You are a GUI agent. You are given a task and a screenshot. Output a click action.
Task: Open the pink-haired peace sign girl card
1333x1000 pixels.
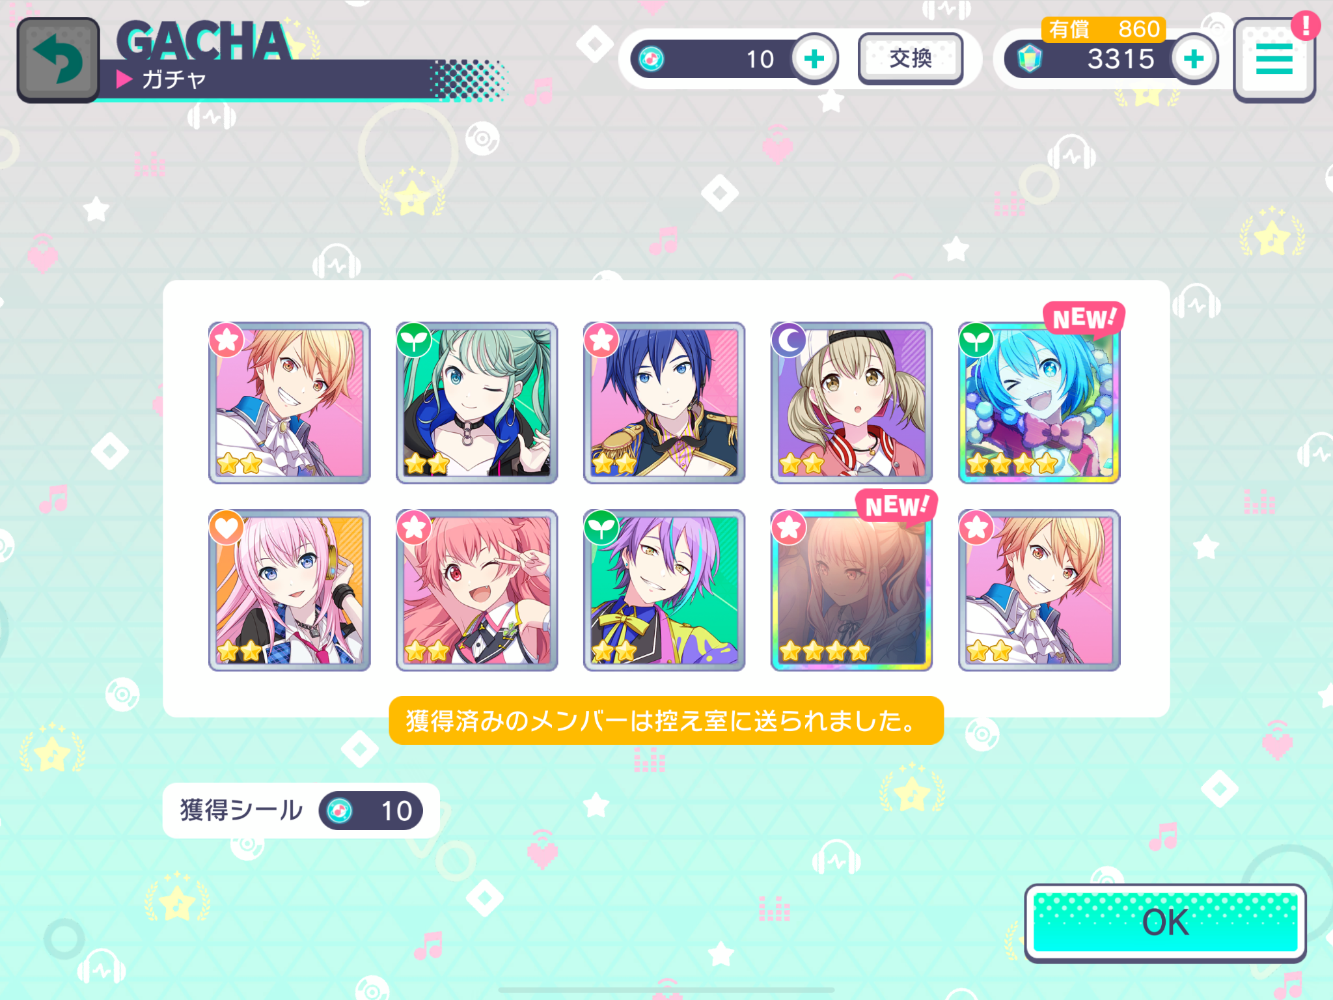[476, 590]
